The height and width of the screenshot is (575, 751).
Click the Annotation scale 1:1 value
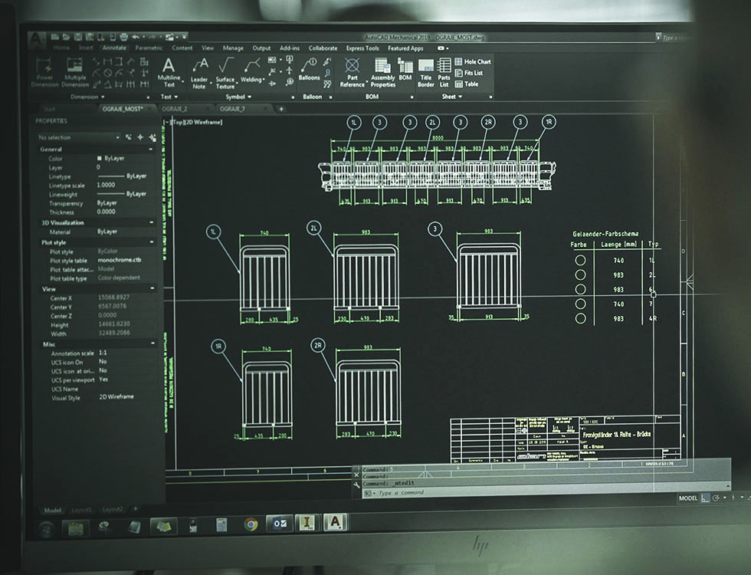103,353
